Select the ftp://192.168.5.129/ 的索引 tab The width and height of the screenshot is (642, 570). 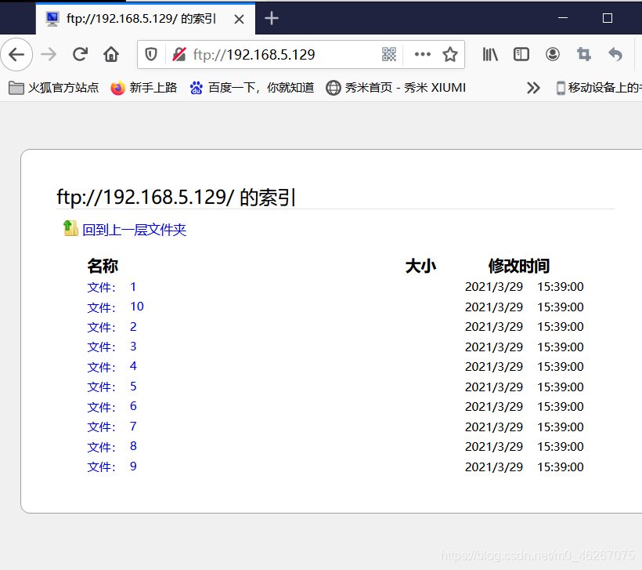click(146, 19)
